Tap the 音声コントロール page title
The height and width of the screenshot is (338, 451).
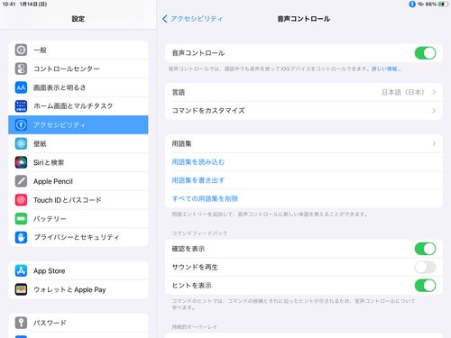click(x=304, y=19)
